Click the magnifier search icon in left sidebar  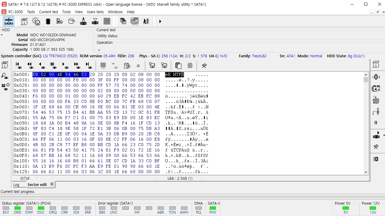(x=5, y=76)
